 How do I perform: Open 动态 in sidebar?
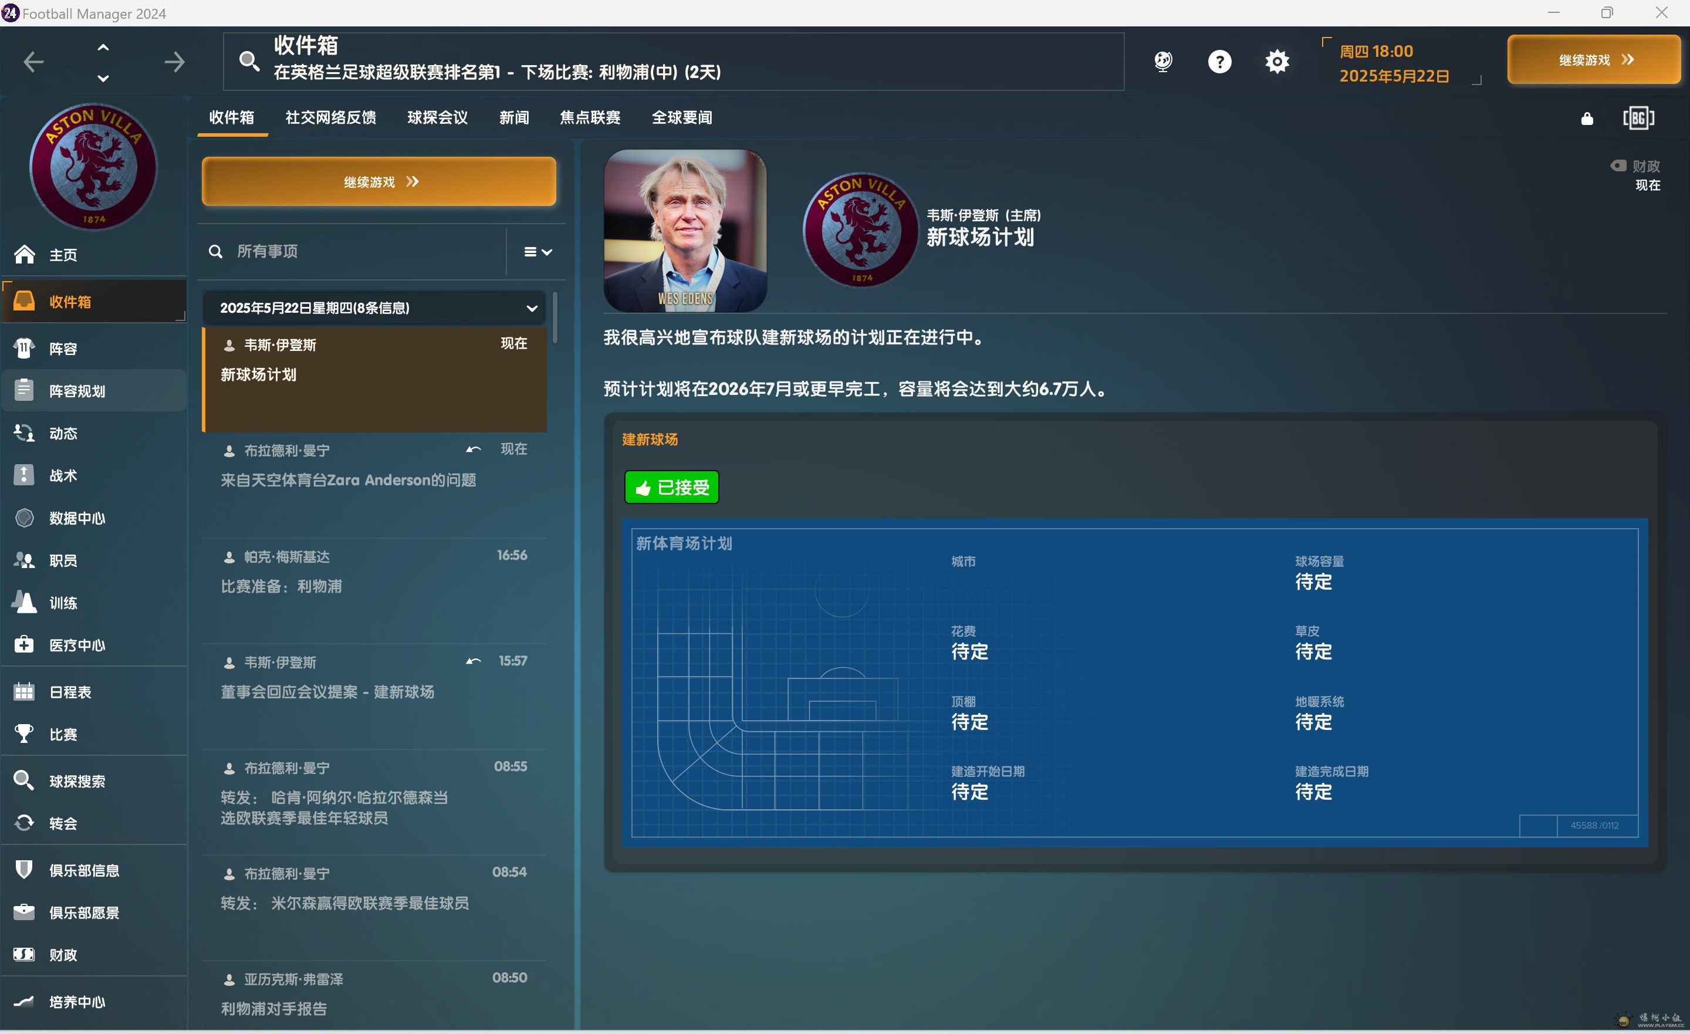point(93,433)
